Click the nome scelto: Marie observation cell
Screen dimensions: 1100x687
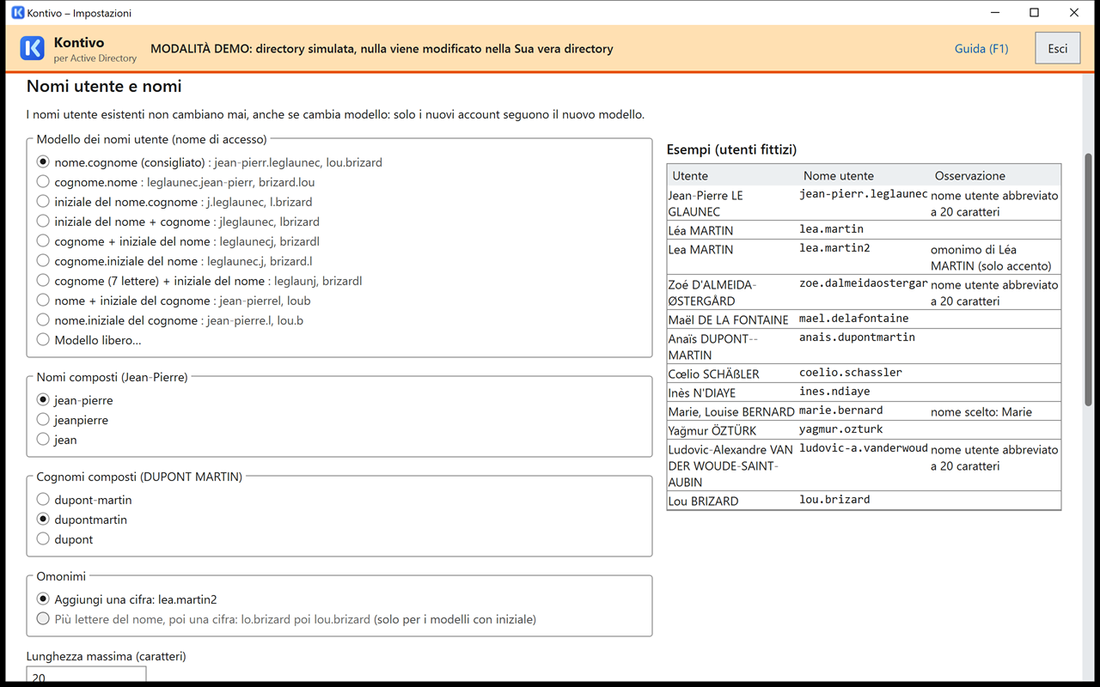995,412
